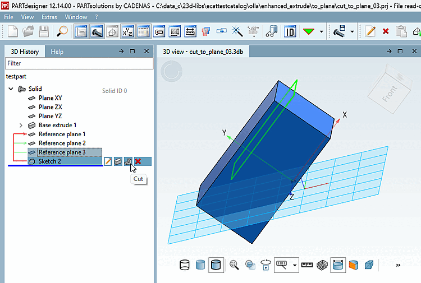Screen dimensions: 421x283
Task: Expand the bottom toolbar overflow chevron
Action: (398, 265)
